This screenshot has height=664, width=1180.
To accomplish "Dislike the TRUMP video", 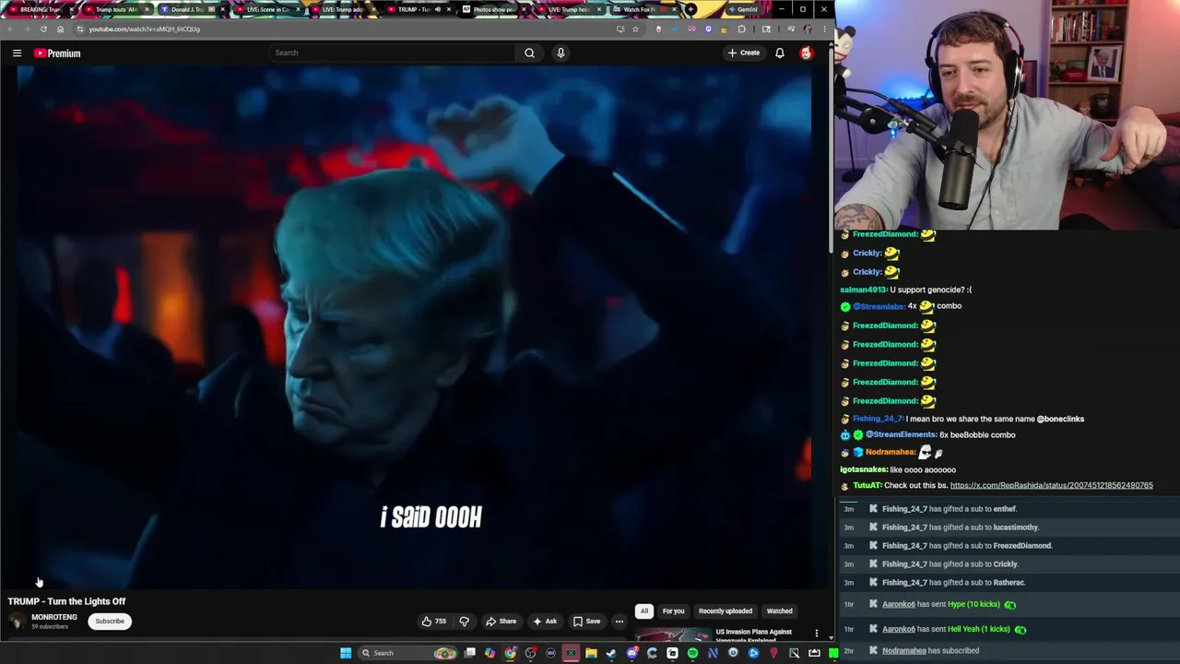I will pyautogui.click(x=464, y=622).
